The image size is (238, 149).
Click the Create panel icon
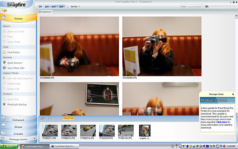coord(4,133)
